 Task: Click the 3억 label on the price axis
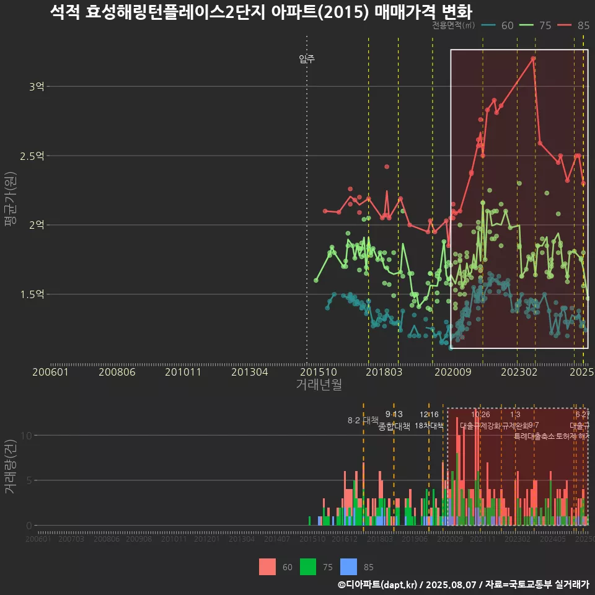pyautogui.click(x=37, y=87)
